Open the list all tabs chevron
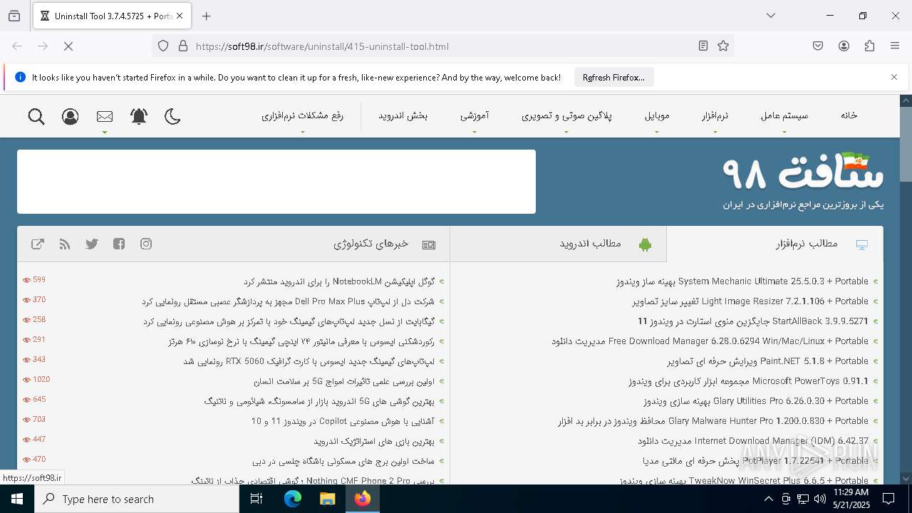The image size is (912, 513). [771, 16]
